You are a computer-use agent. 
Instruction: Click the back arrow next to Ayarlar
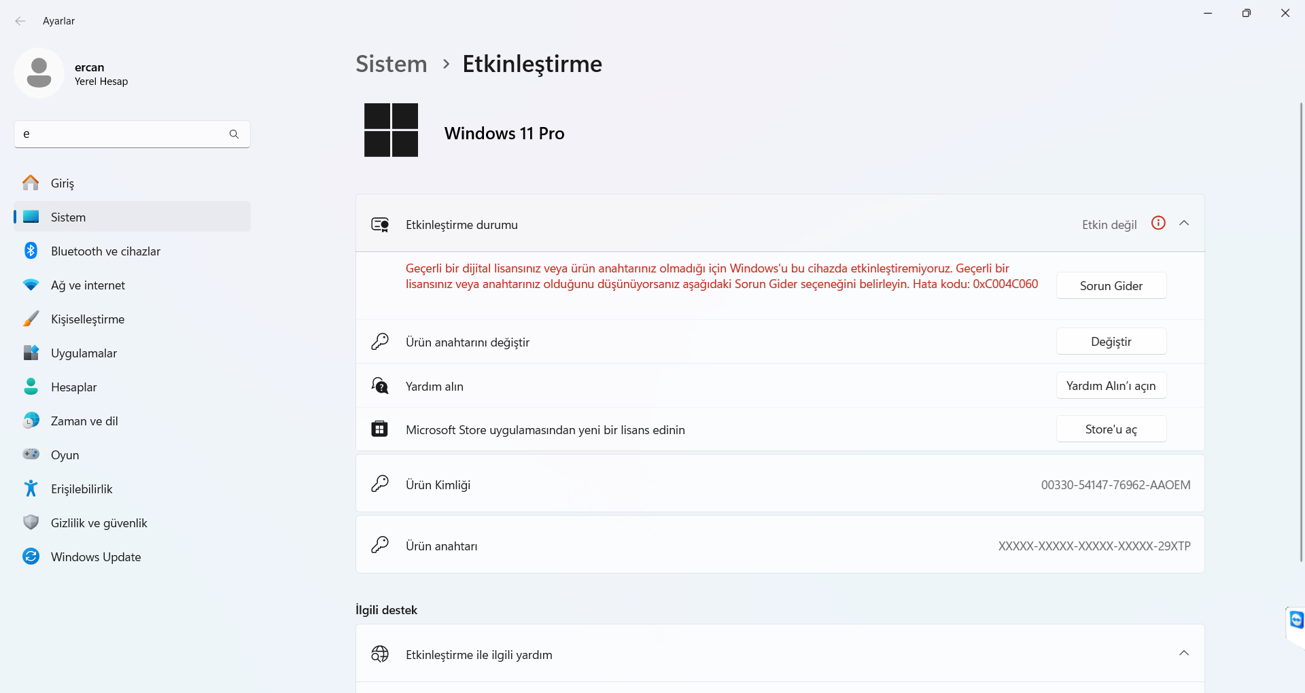[20, 21]
